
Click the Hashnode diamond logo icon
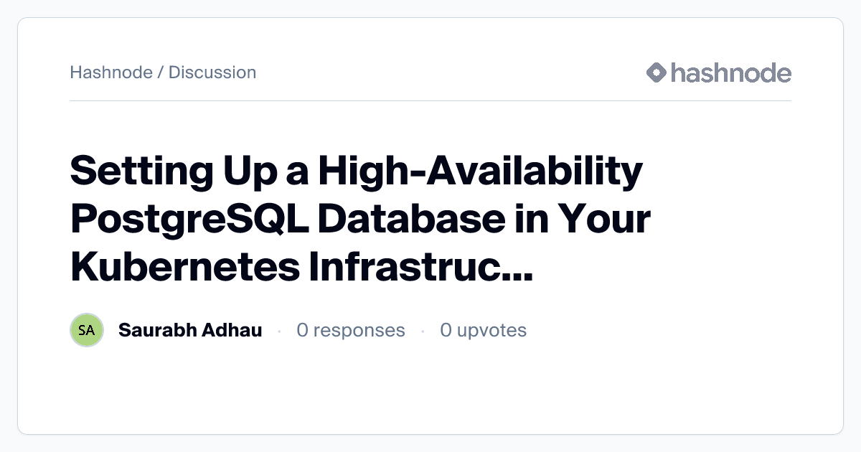(x=656, y=72)
